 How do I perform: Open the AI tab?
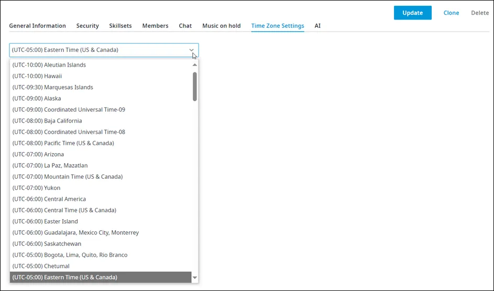click(317, 26)
